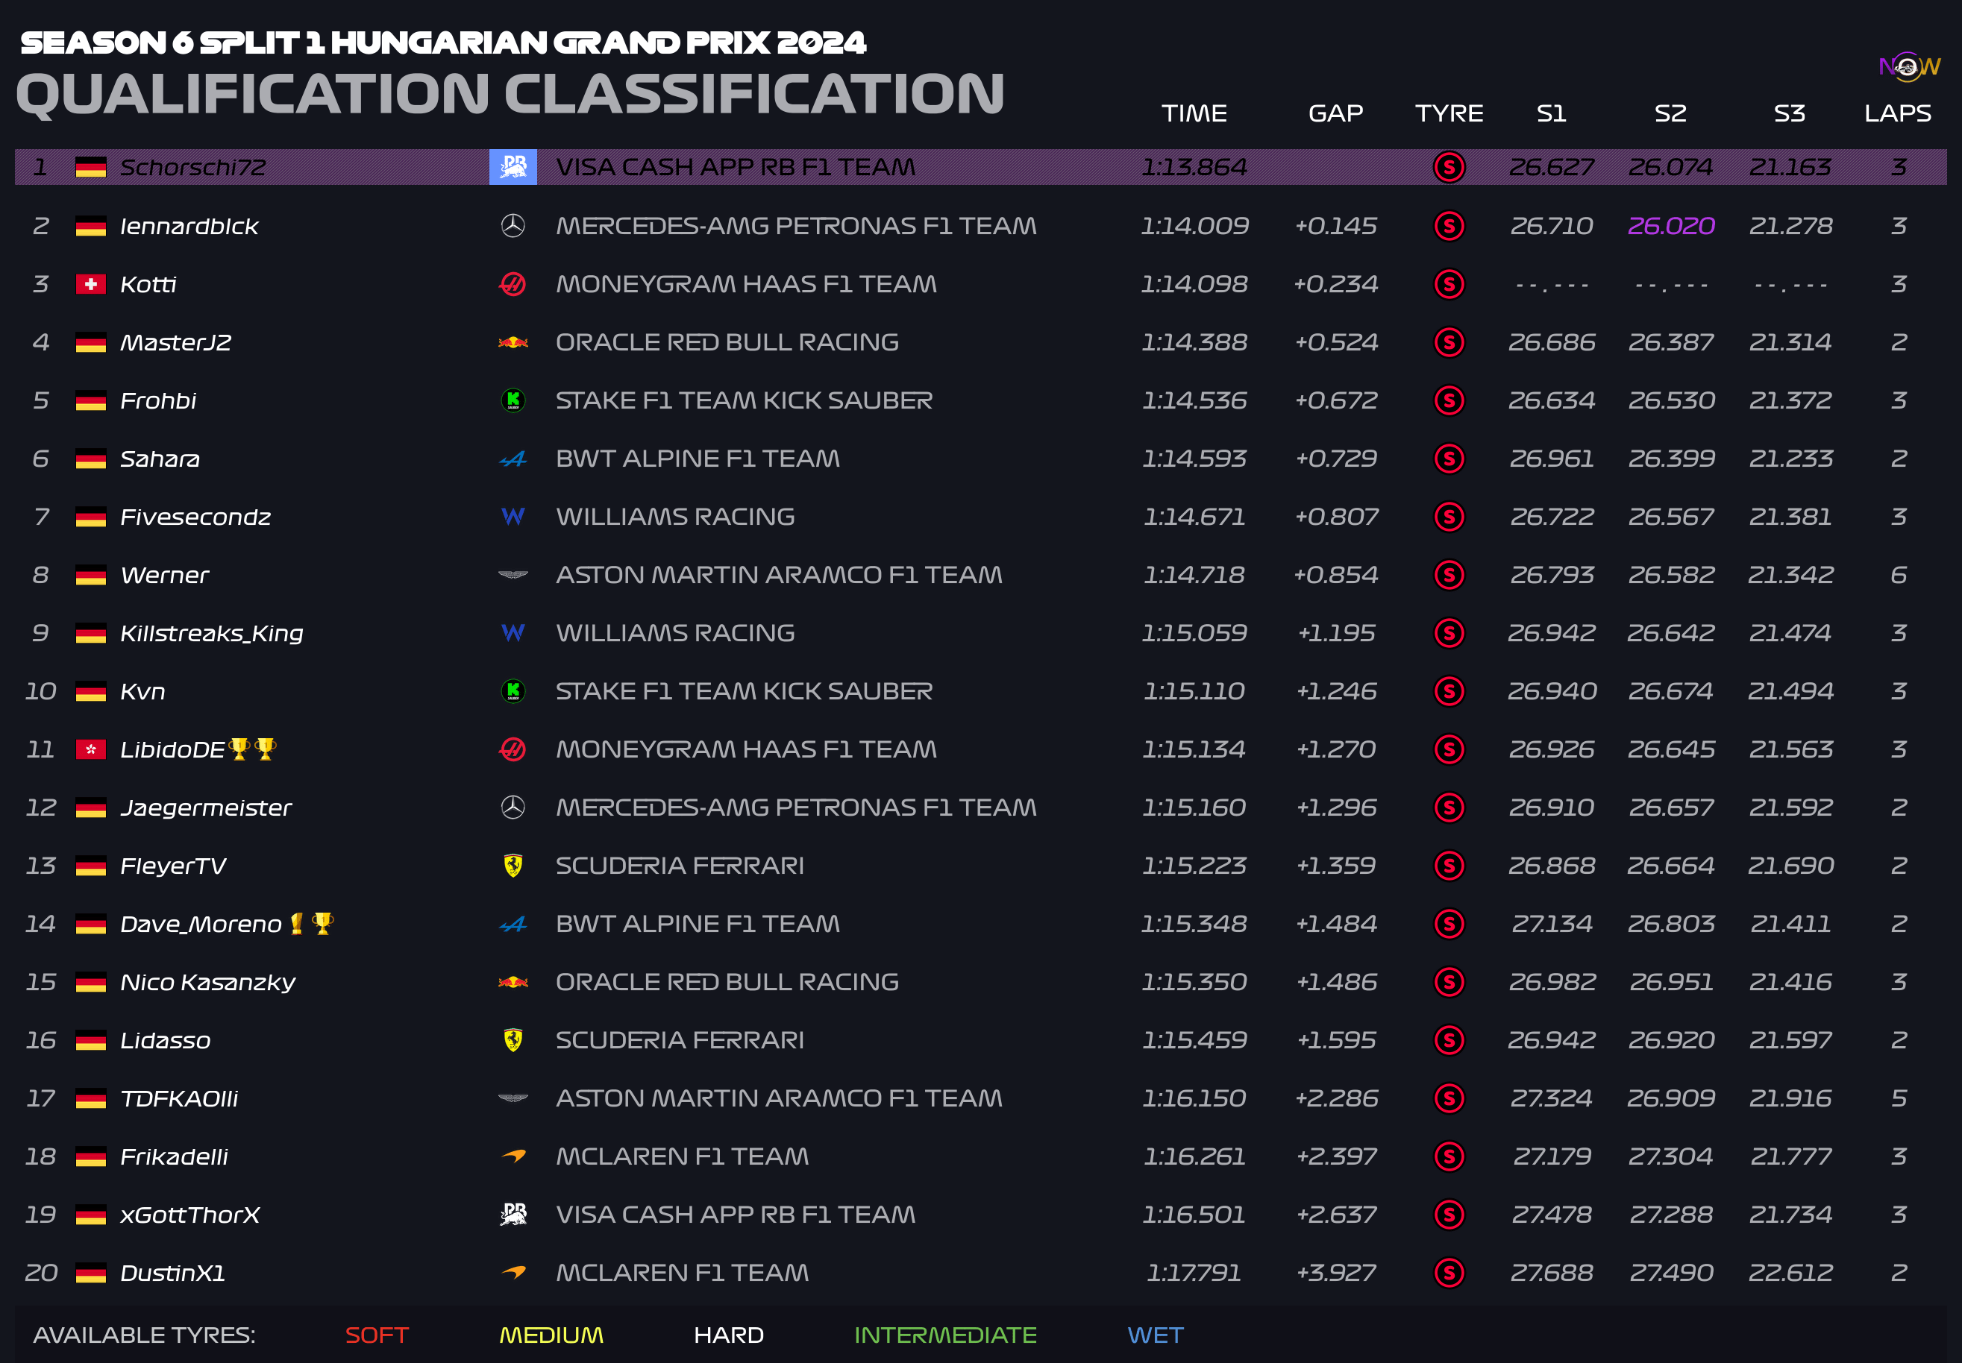Click the RB team logo beside Schorschi72

pyautogui.click(x=513, y=166)
